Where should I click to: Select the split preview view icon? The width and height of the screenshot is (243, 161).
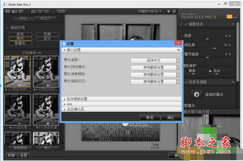[x=40, y=11]
